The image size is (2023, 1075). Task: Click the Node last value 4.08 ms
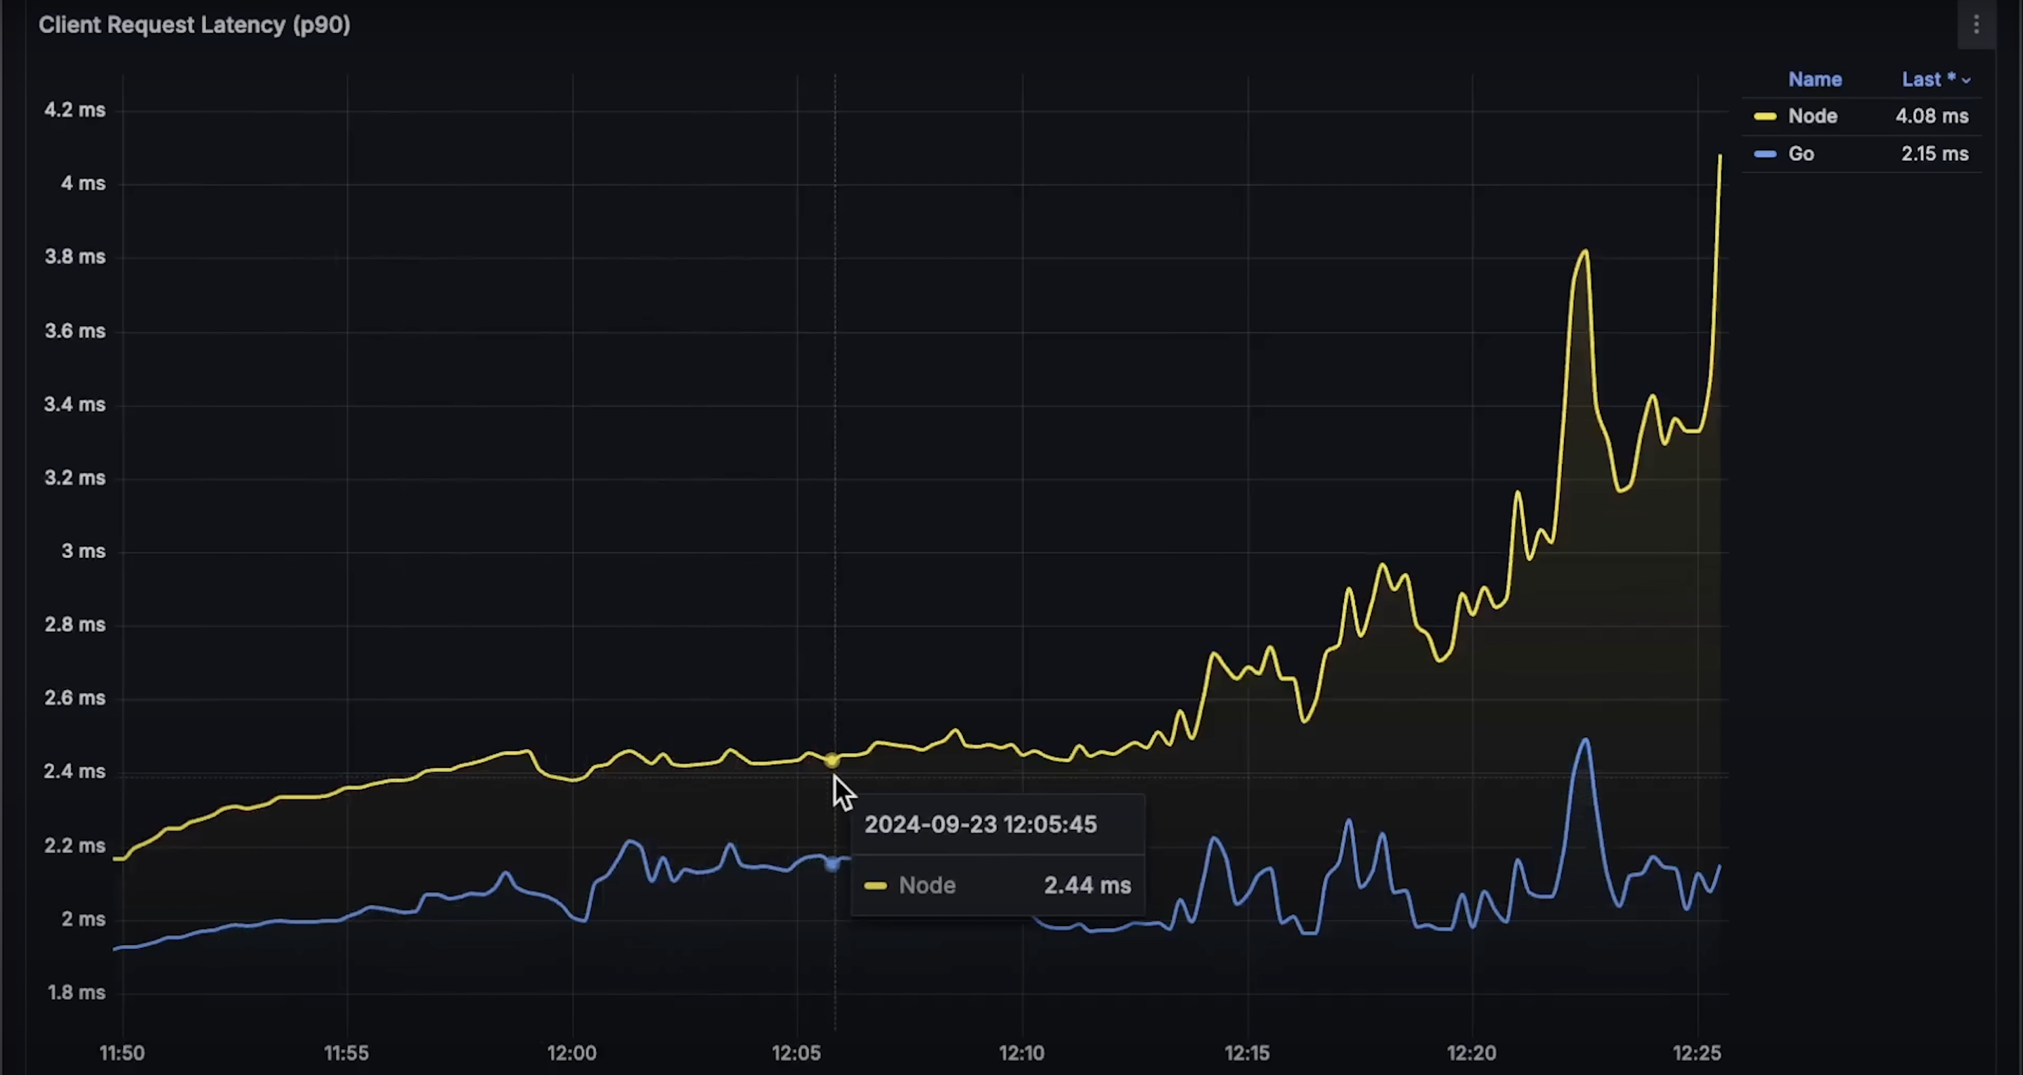click(x=1931, y=116)
